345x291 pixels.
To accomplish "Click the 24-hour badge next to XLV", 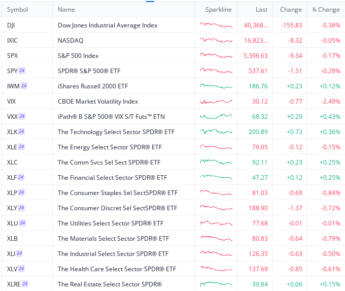I will tap(21, 269).
